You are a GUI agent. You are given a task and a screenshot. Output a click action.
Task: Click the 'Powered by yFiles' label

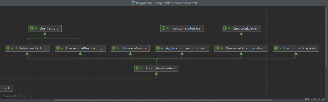tap(14, 96)
